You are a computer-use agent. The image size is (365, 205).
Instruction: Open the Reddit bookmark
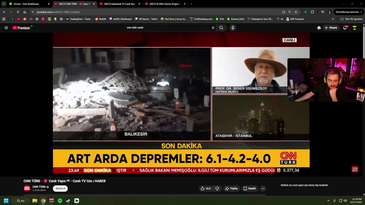(100, 19)
